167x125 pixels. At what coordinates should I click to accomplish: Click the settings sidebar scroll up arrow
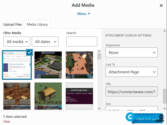click(164, 31)
